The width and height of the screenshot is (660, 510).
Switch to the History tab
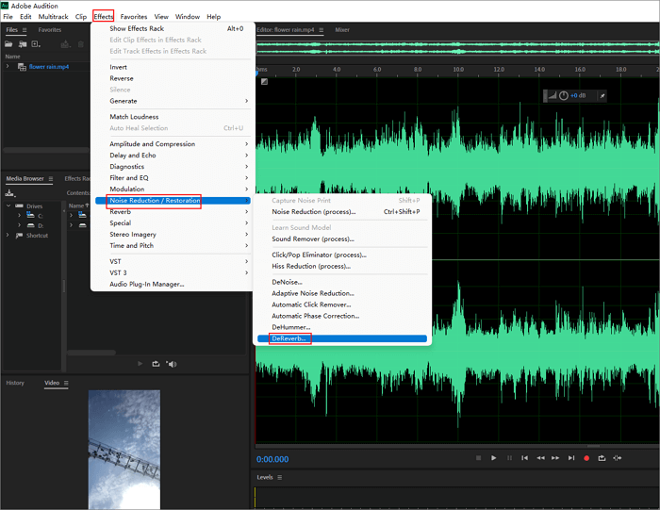pyautogui.click(x=15, y=383)
